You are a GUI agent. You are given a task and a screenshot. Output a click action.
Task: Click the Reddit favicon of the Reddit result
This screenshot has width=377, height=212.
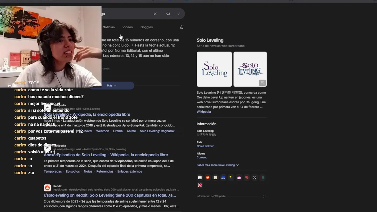point(47,188)
